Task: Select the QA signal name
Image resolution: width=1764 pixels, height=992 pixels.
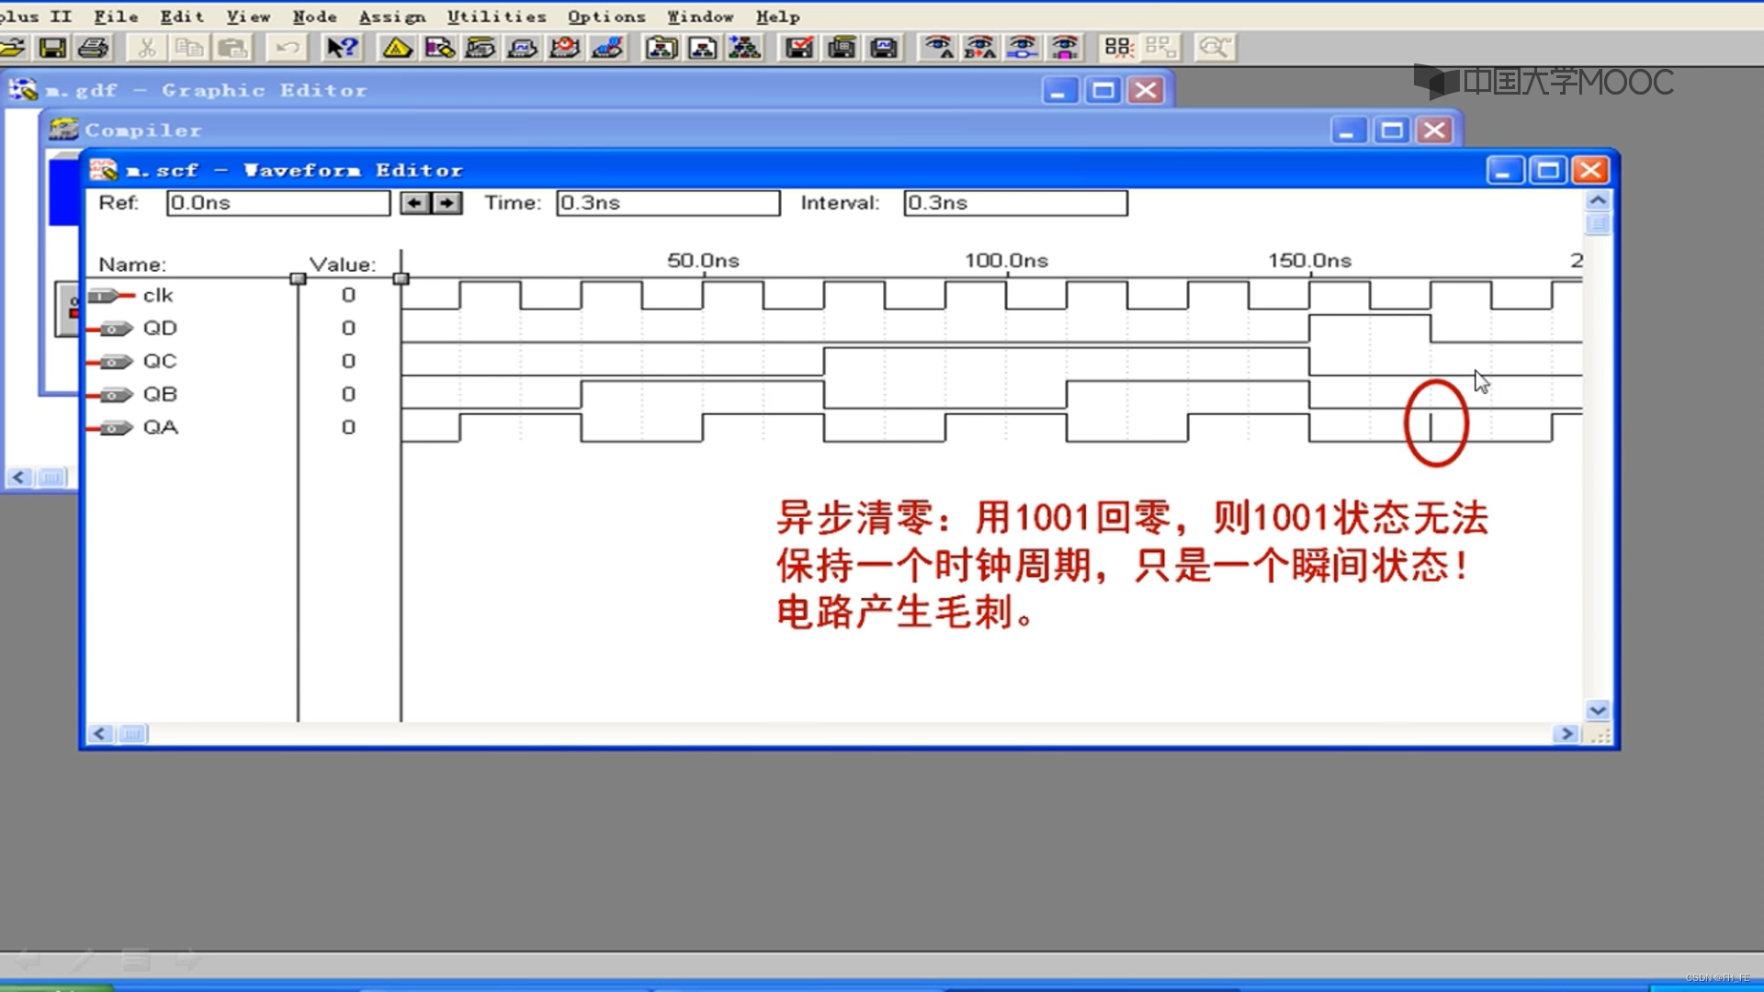Action: tap(160, 428)
